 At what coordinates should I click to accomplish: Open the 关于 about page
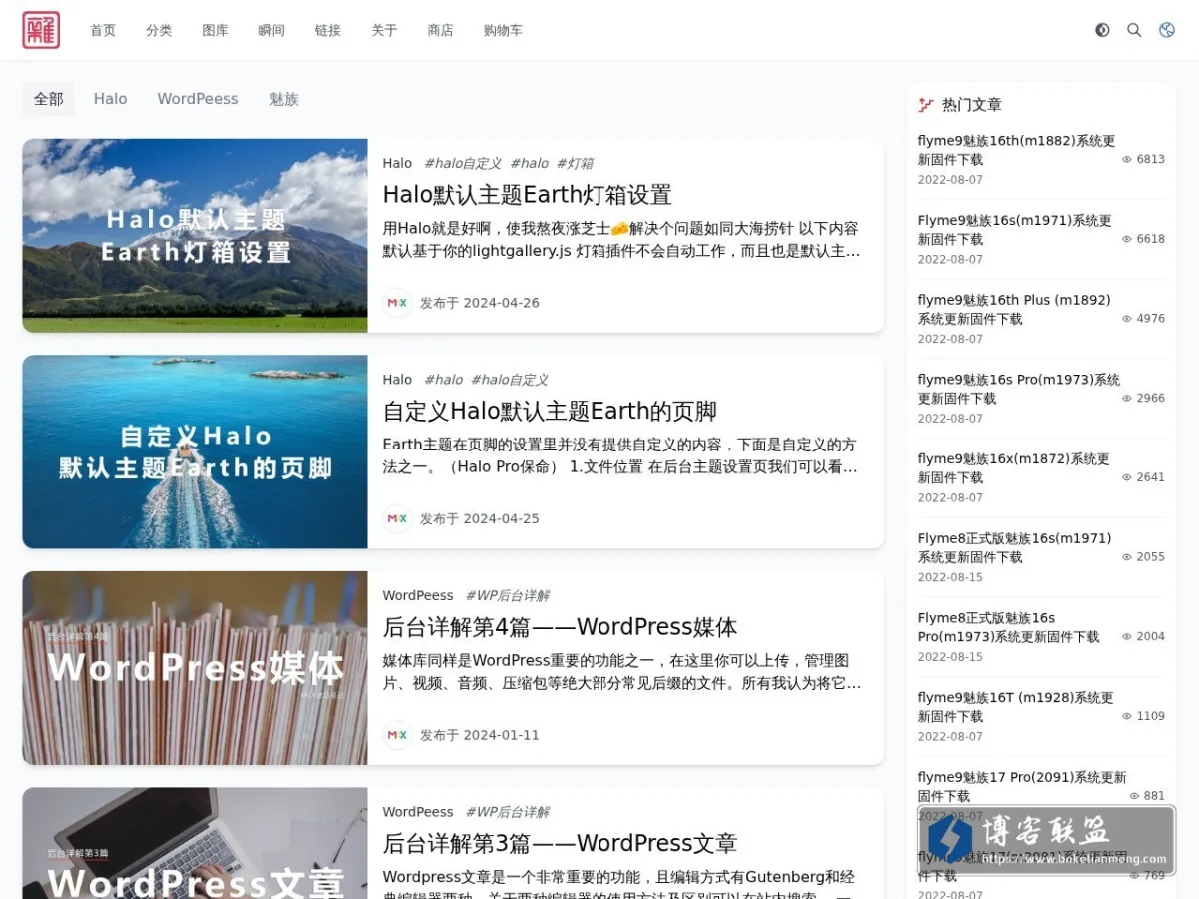(384, 30)
